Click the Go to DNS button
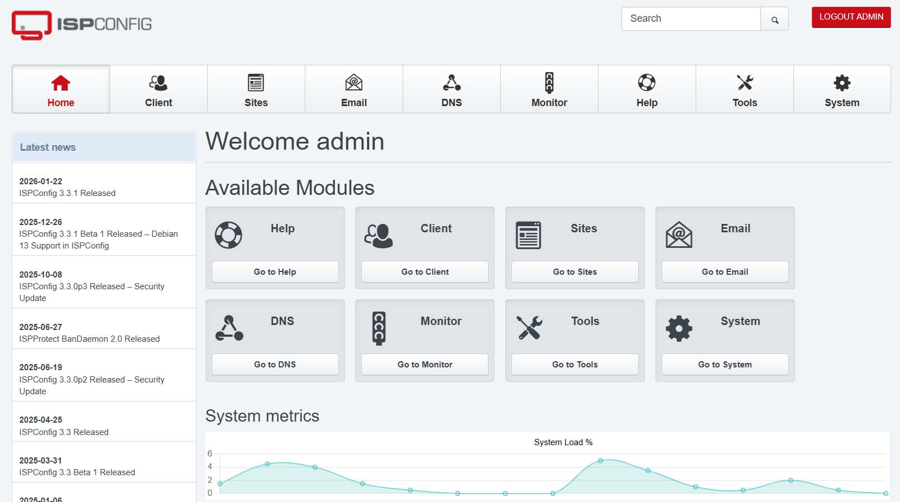Screen dimensions: 900x502 [275, 365]
